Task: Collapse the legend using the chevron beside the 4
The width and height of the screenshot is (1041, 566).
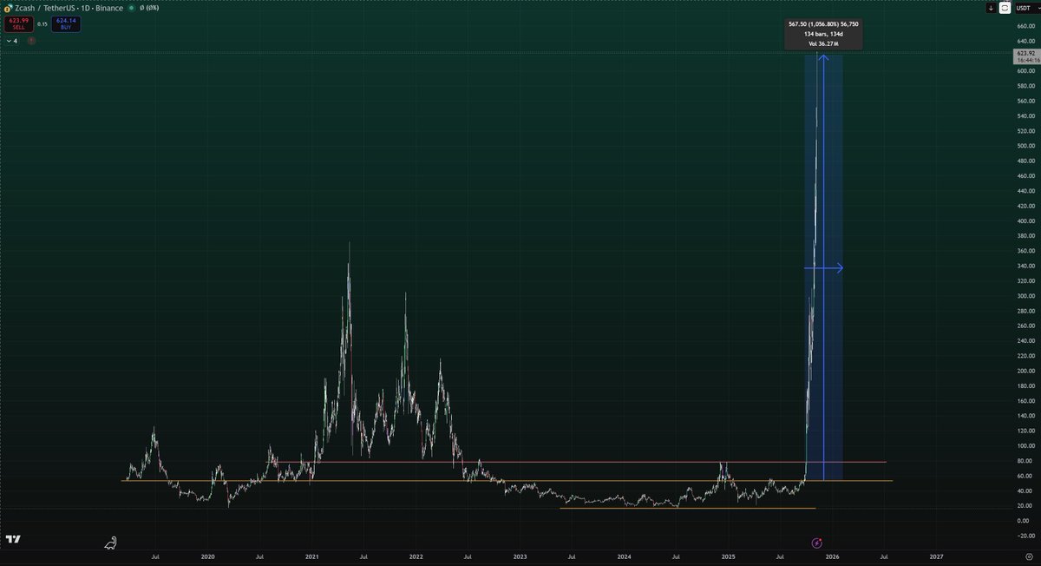Action: [10, 40]
